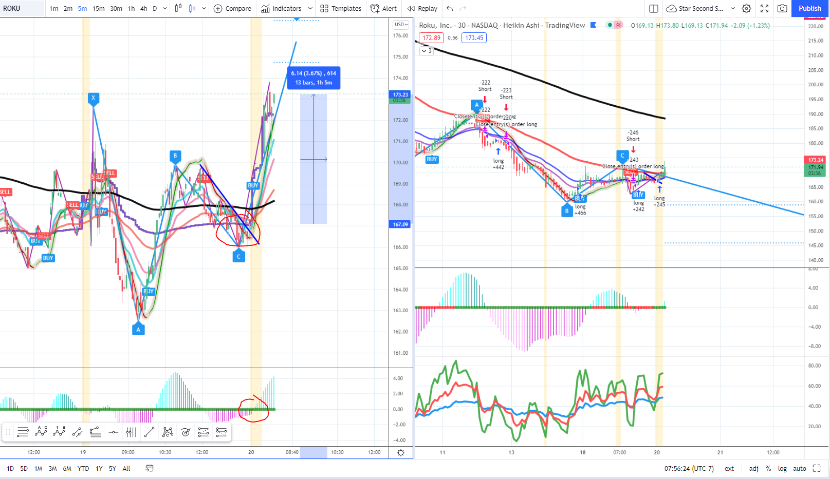The image size is (830, 479).
Task: Open the select layout grid icon
Action: click(x=654, y=8)
